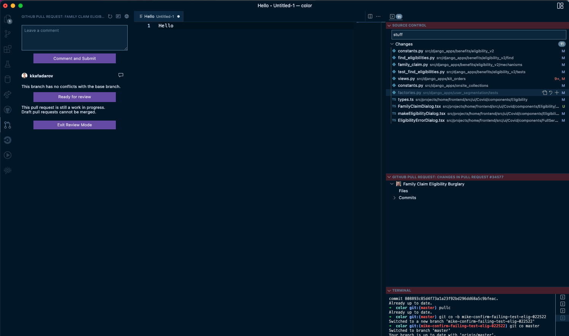Open the Extensions view in activity bar

(x=7, y=49)
